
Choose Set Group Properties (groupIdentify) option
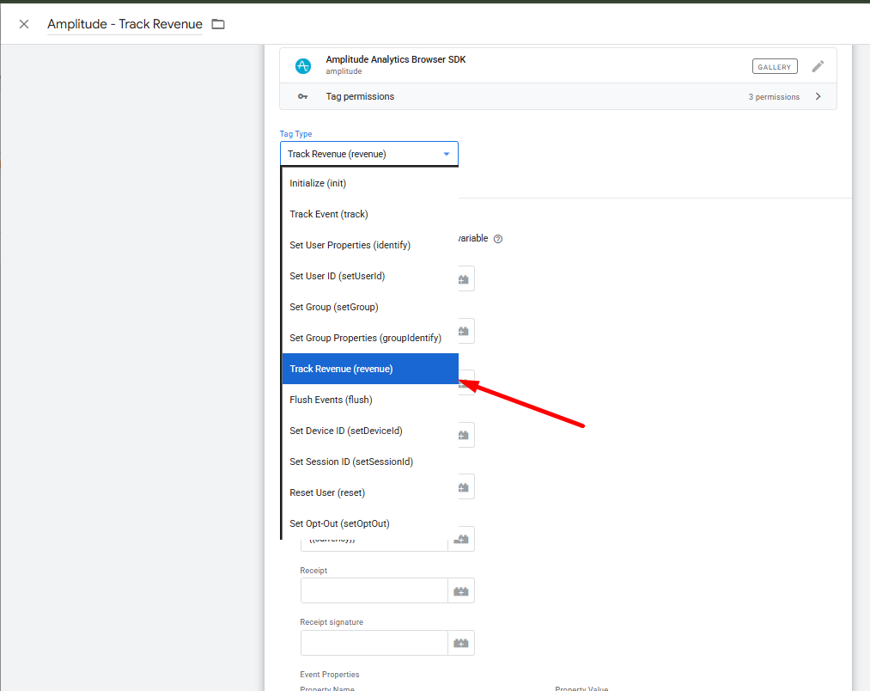[x=365, y=338]
